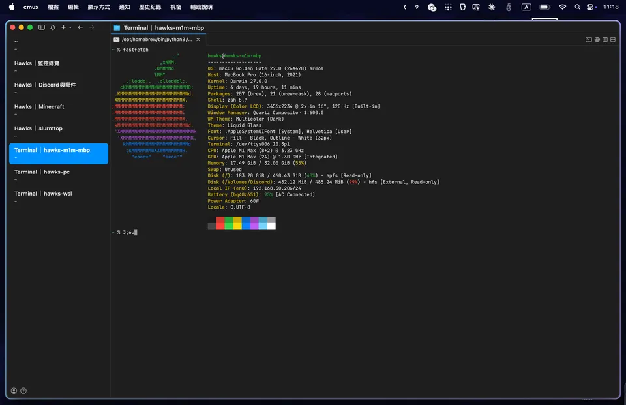Open Control Center icon

click(591, 7)
